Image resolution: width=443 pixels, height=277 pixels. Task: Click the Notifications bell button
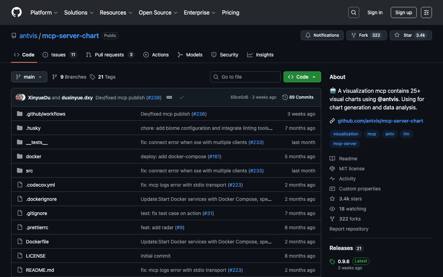coord(322,35)
